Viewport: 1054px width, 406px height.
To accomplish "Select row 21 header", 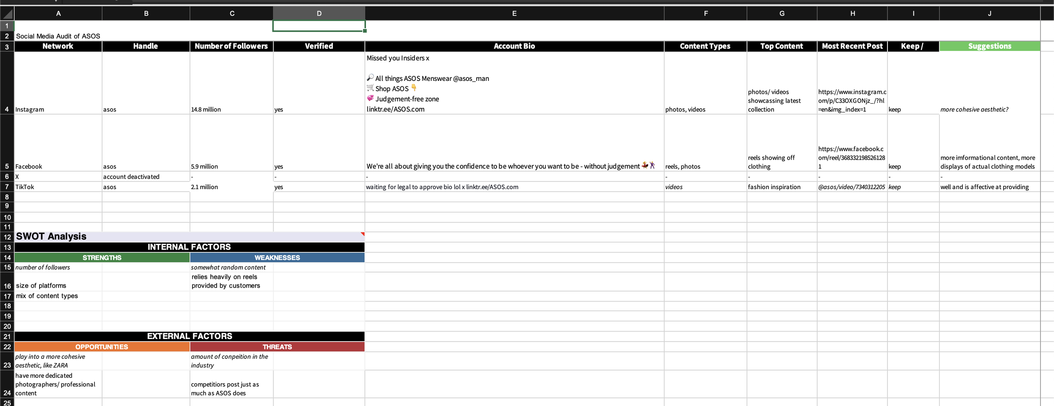I will pyautogui.click(x=7, y=336).
